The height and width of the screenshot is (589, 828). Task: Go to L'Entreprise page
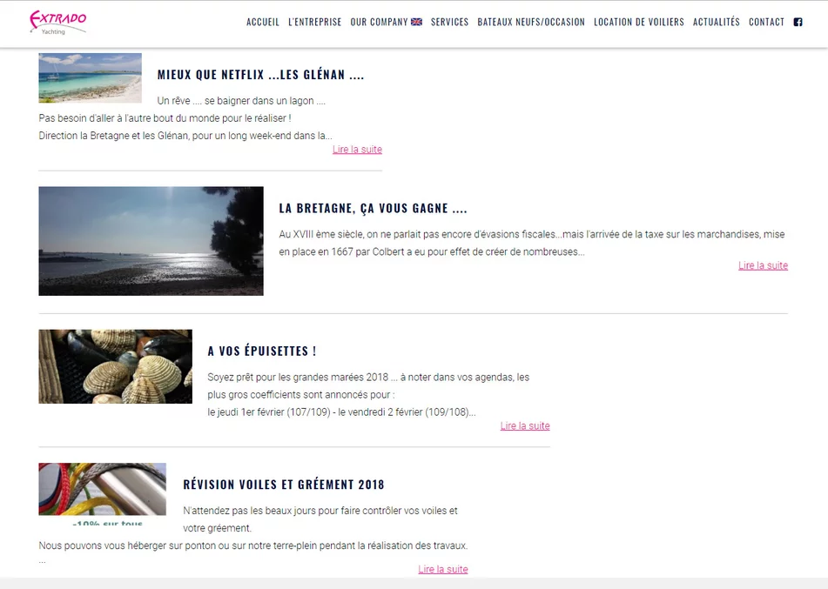[x=314, y=22]
